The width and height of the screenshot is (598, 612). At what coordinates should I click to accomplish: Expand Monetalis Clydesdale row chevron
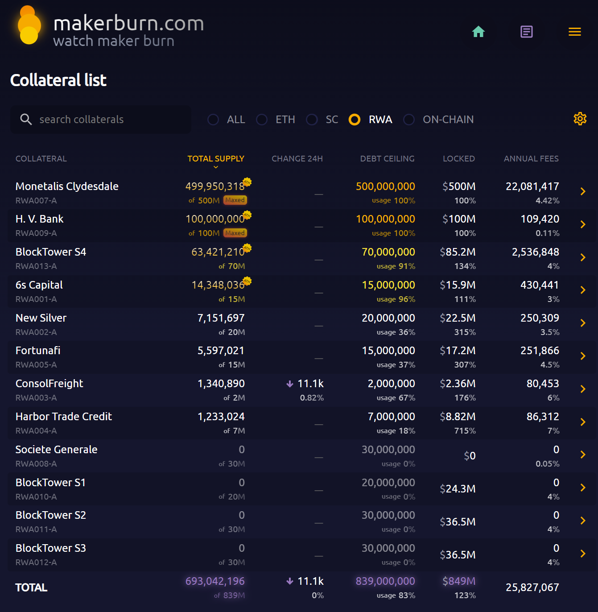(x=583, y=191)
